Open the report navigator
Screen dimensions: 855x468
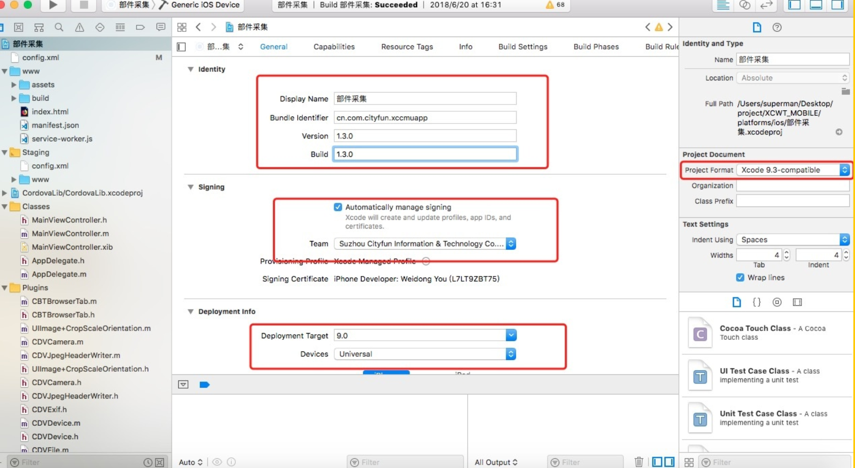[x=161, y=27]
